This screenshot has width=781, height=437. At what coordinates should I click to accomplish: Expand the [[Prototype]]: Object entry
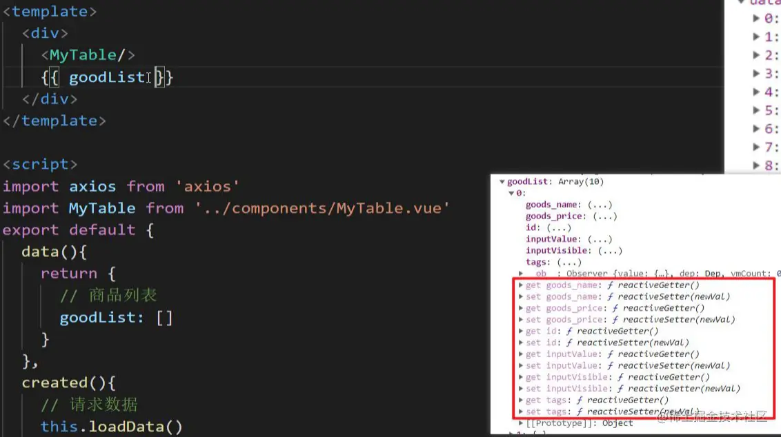click(521, 423)
